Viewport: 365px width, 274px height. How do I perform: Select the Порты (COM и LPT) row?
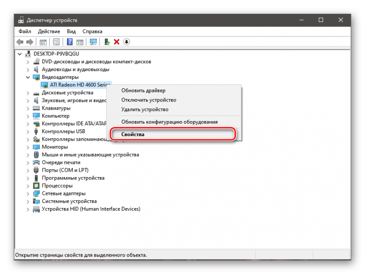(x=65, y=170)
